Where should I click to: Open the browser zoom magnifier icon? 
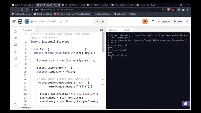click(163, 10)
